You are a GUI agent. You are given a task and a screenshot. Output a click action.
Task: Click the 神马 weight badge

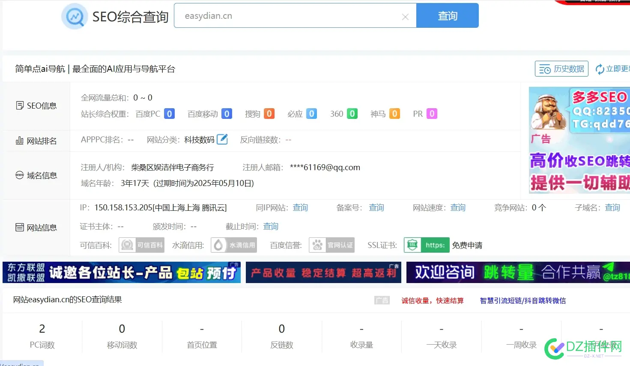click(394, 114)
